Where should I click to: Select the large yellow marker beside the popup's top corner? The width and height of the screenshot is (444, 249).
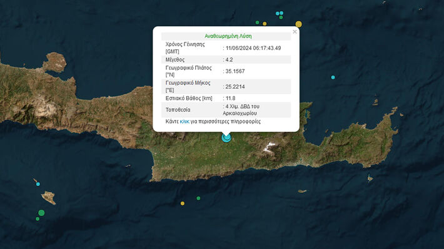[x=298, y=24]
